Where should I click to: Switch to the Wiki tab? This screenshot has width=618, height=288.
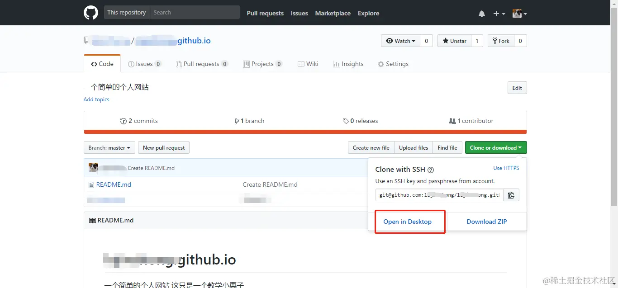pos(308,64)
